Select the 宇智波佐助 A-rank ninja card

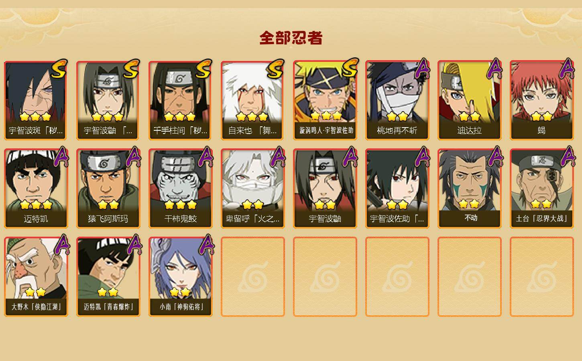tap(397, 189)
